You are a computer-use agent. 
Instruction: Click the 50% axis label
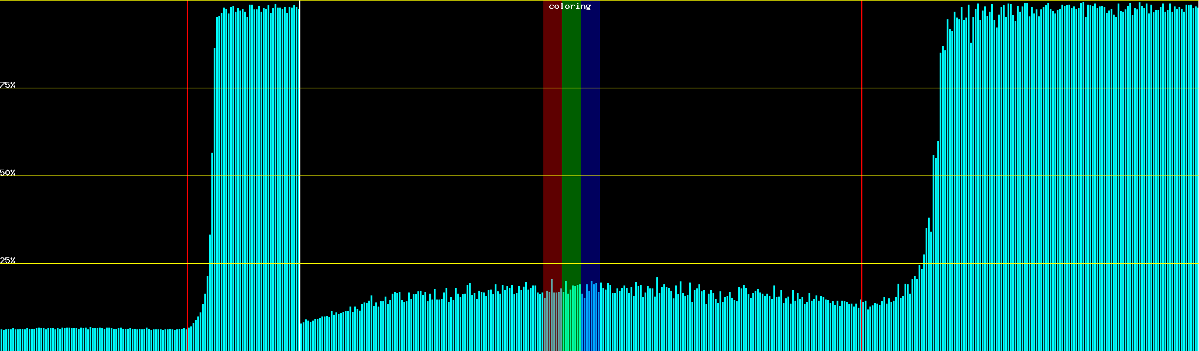pos(8,173)
